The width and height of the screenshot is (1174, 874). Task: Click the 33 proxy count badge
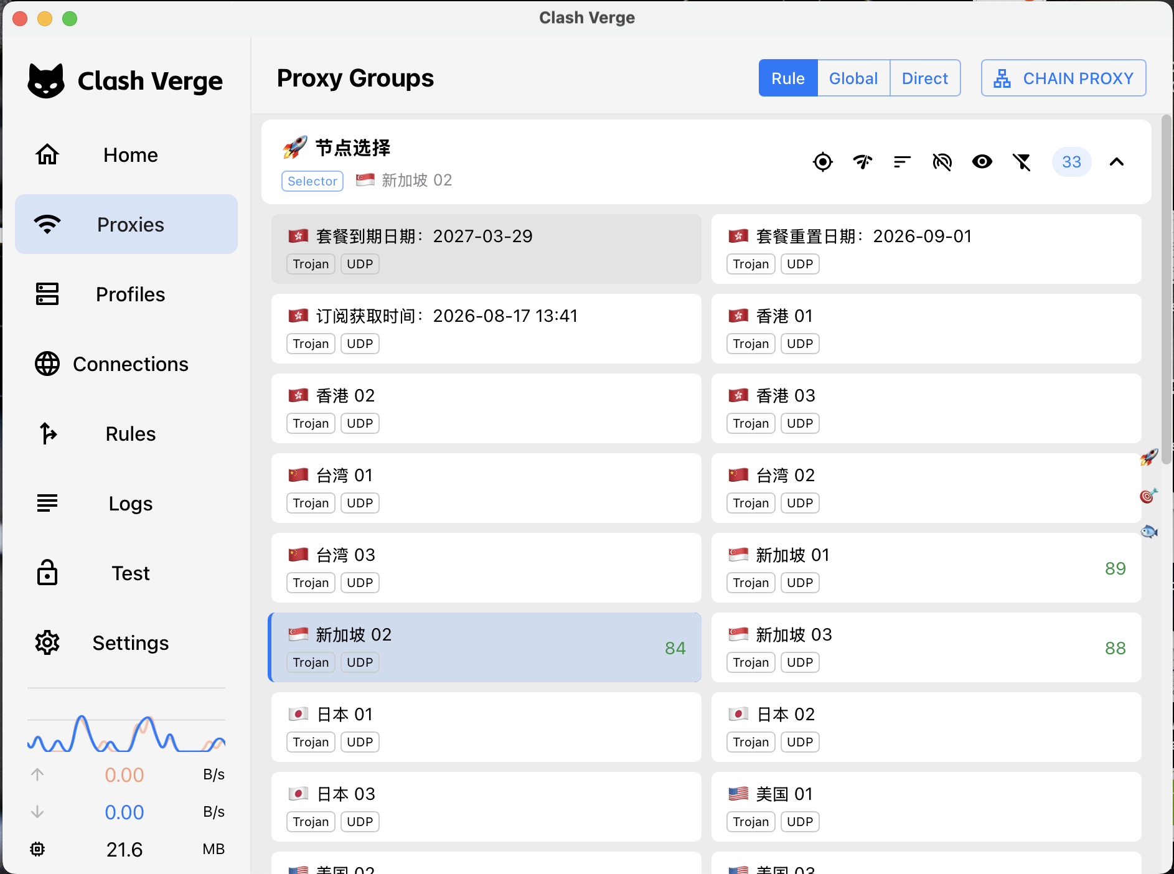[x=1071, y=162]
